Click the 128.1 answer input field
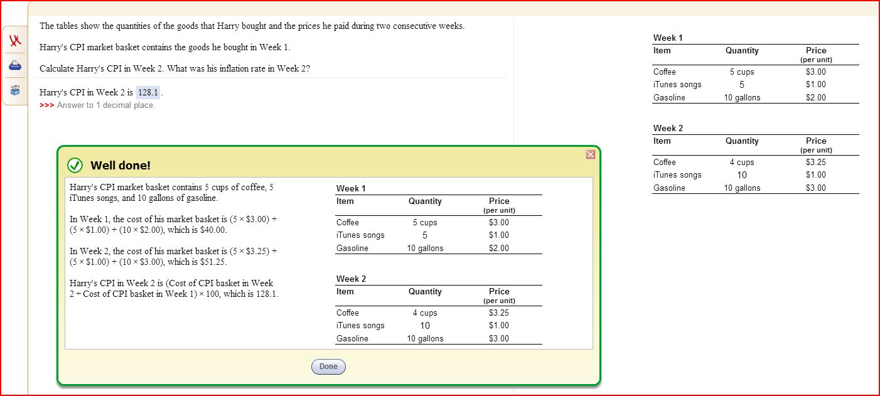This screenshot has width=880, height=396. pos(148,93)
